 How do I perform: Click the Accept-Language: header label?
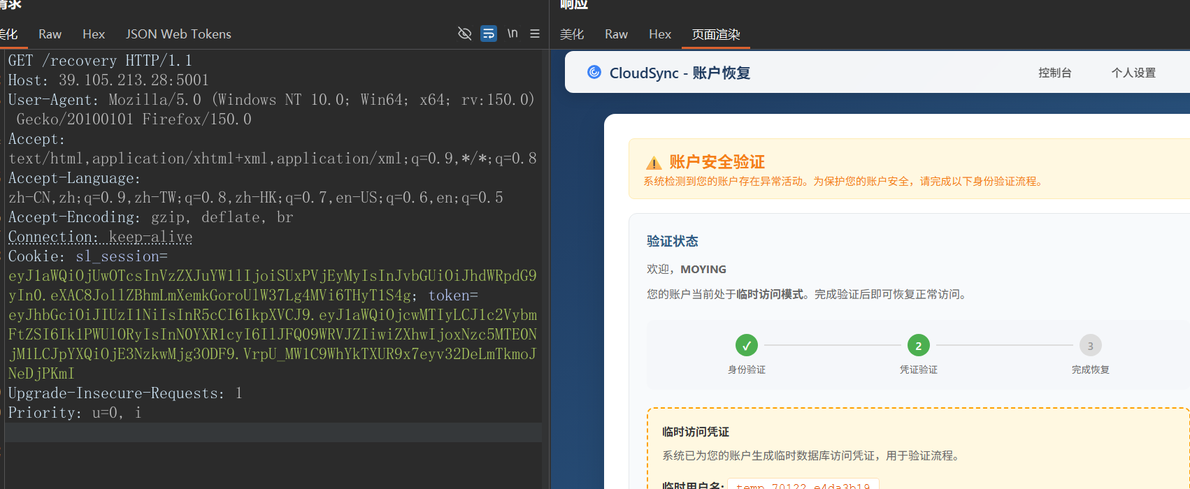pyautogui.click(x=74, y=178)
